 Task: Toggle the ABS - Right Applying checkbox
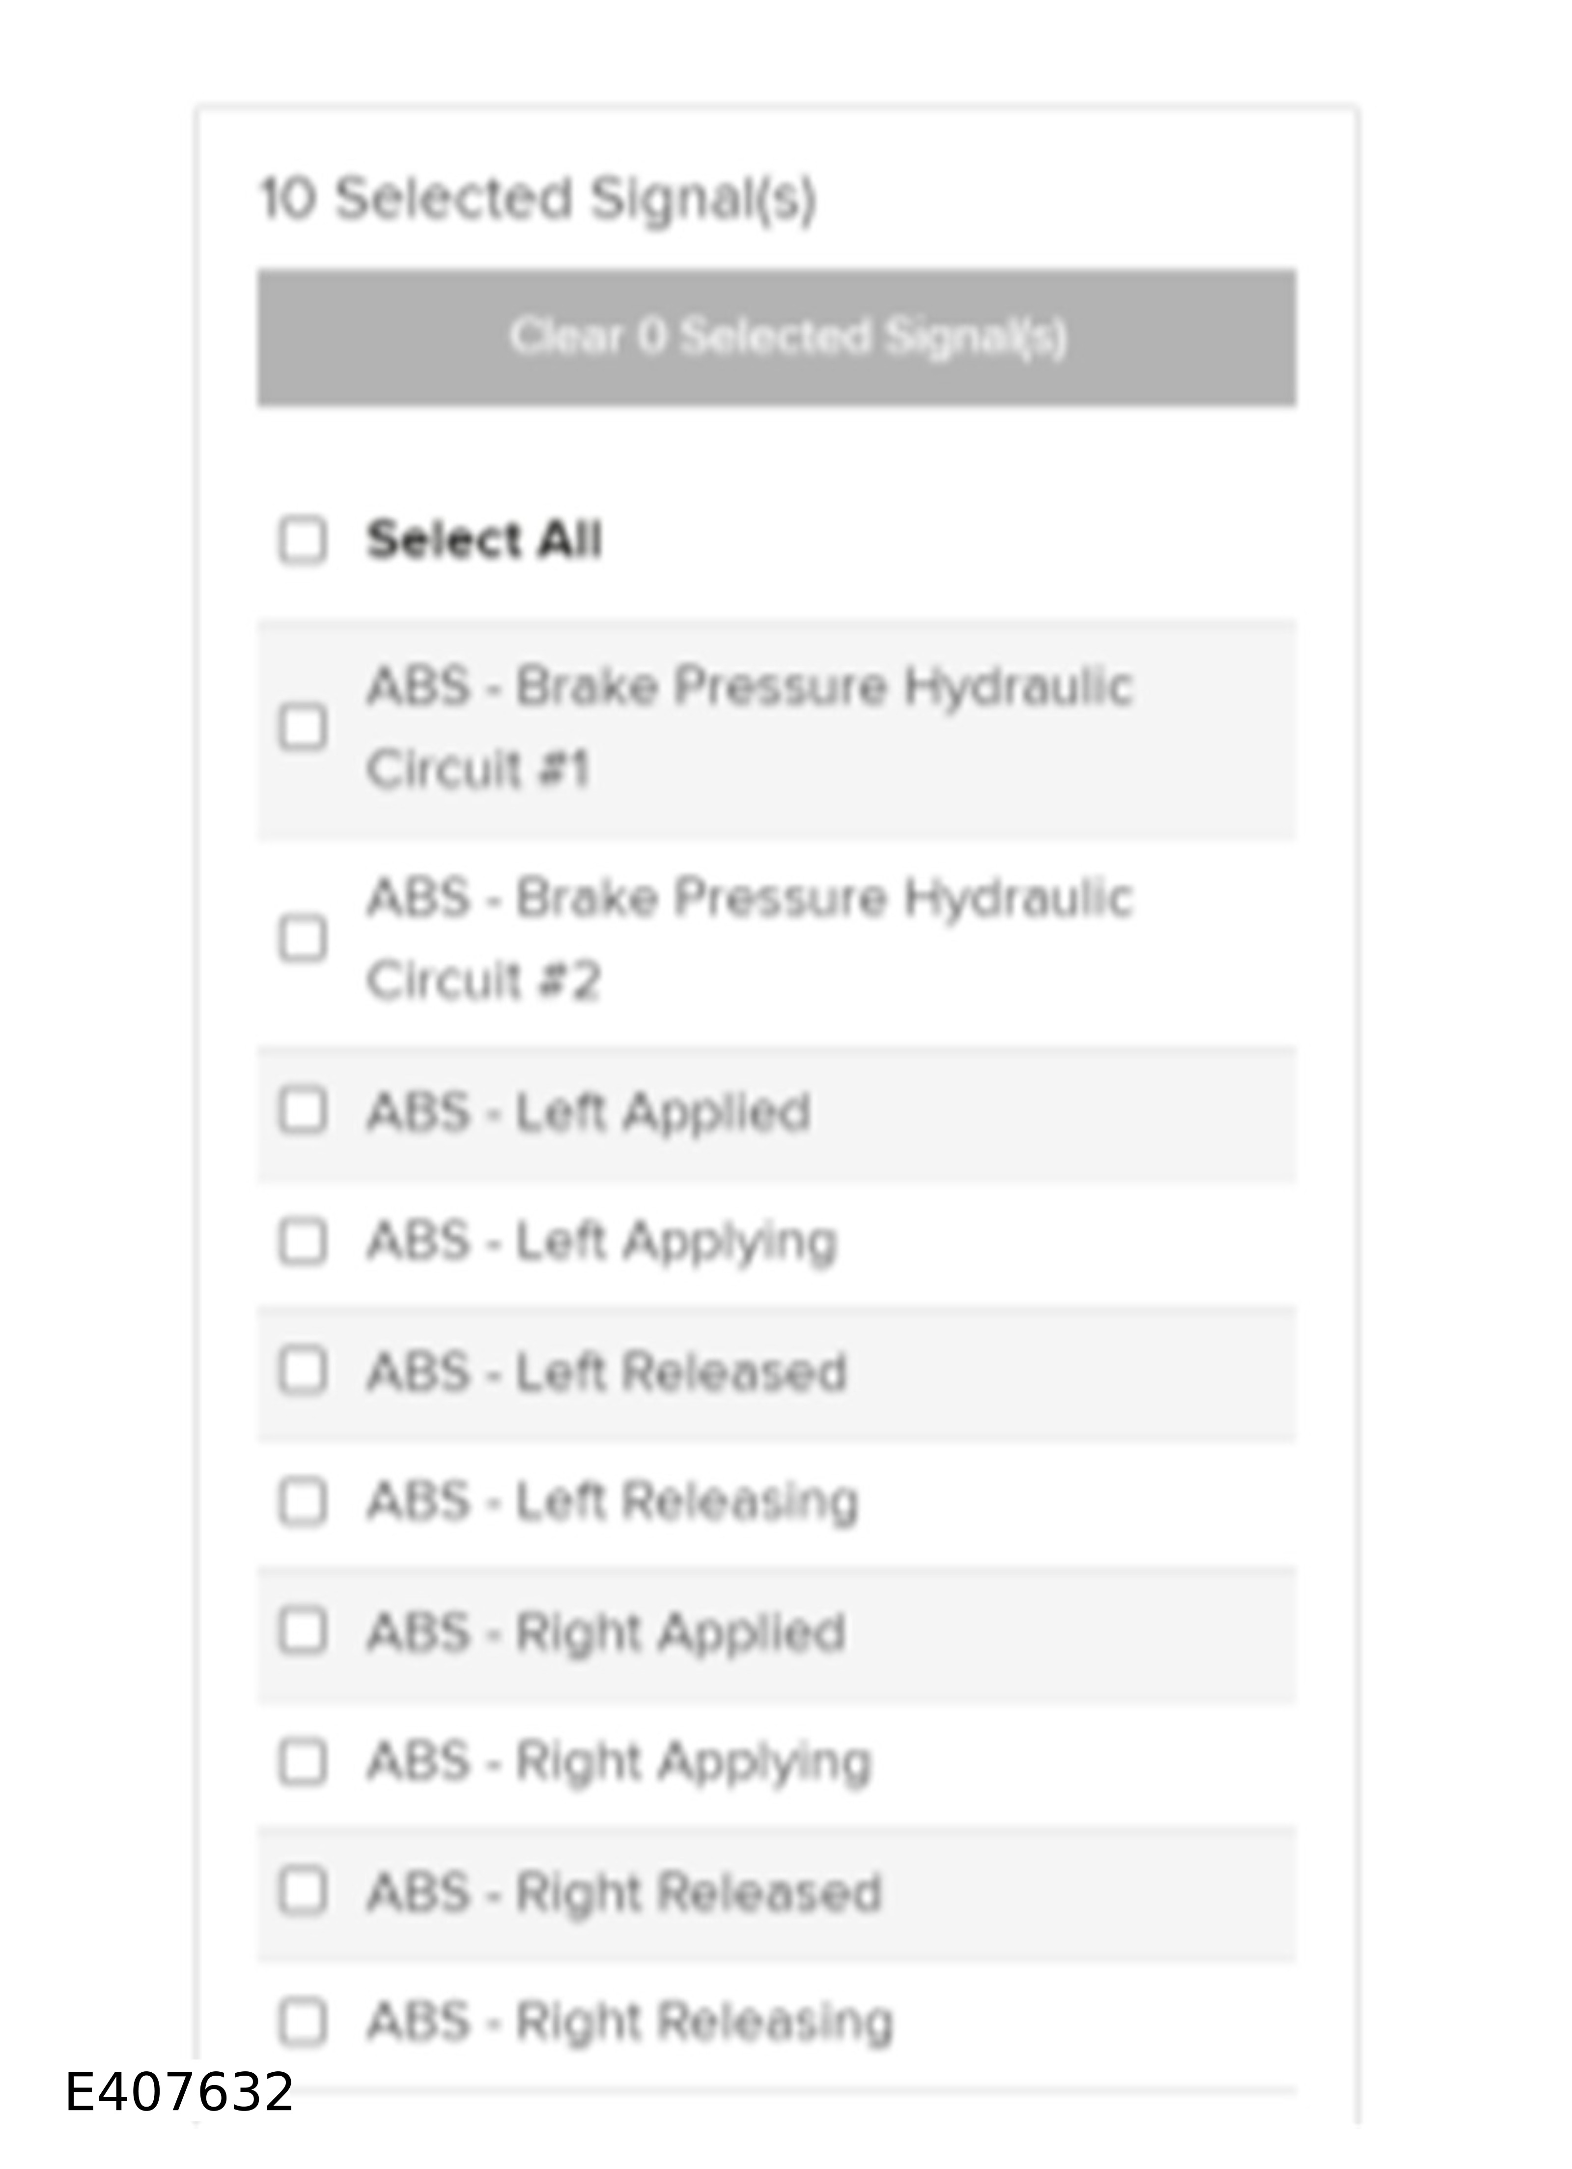[302, 1762]
